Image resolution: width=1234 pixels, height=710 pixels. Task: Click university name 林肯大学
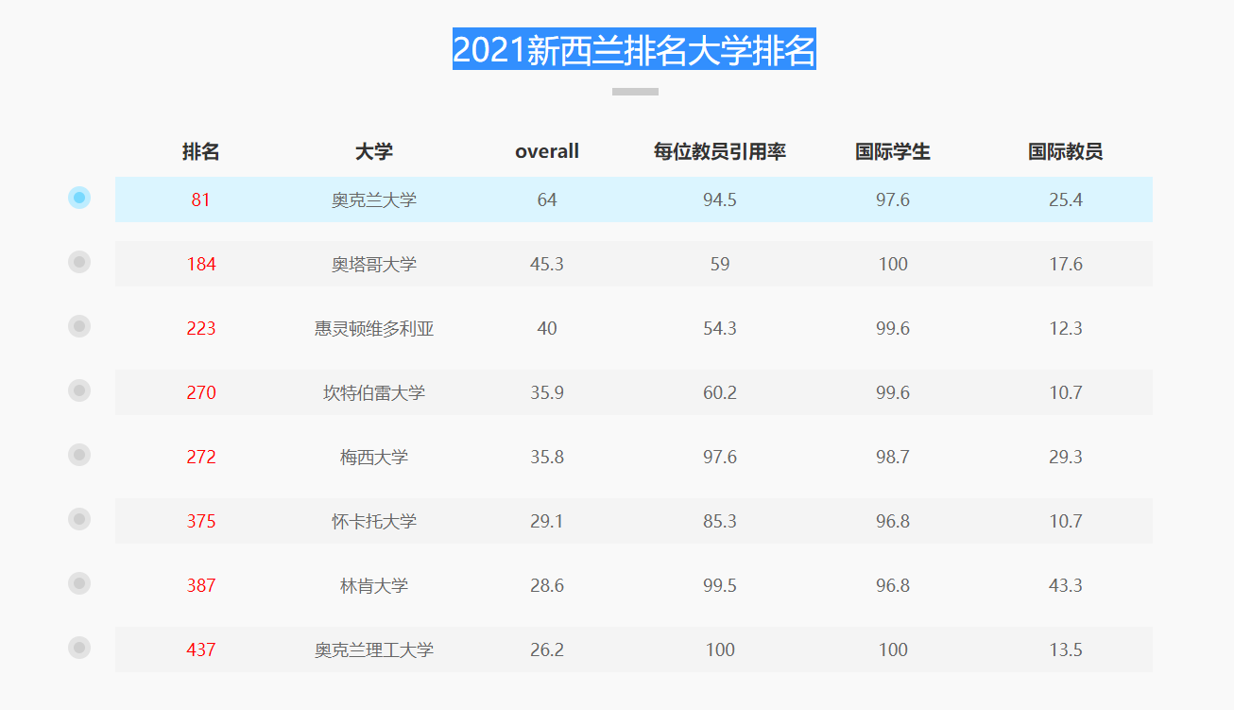[374, 585]
